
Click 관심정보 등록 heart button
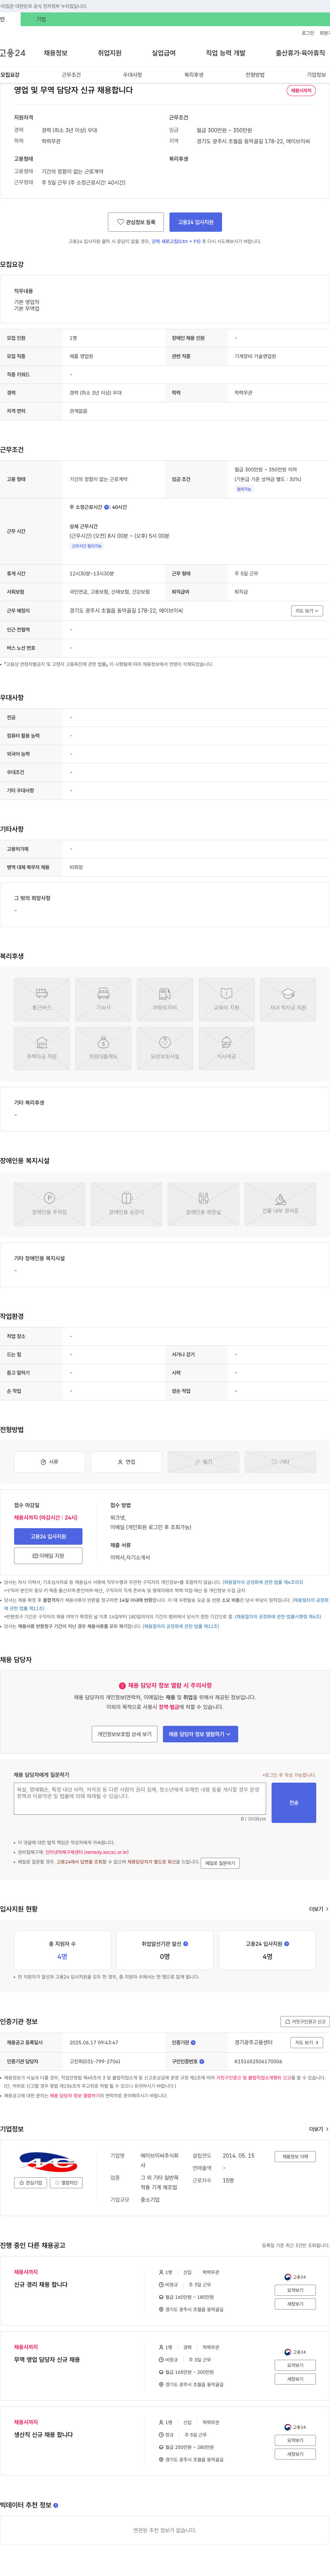click(135, 222)
